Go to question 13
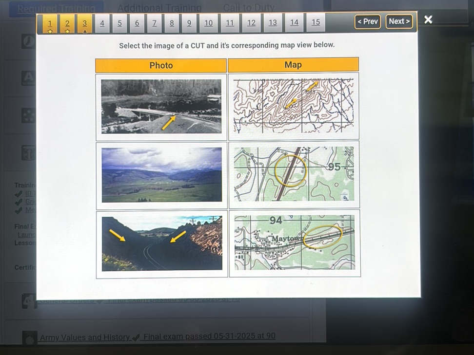Image resolution: width=474 pixels, height=355 pixels. (273, 22)
